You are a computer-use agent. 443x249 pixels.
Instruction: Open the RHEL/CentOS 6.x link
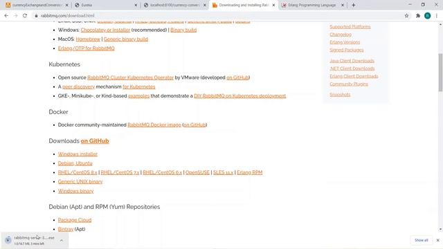coord(163,172)
